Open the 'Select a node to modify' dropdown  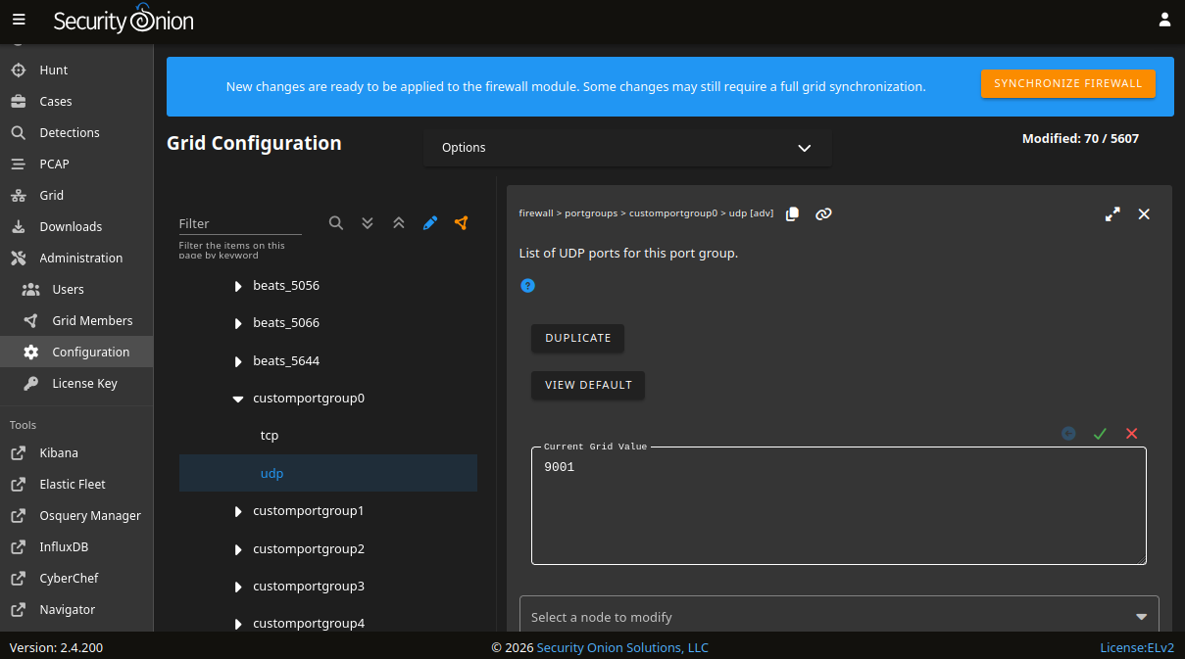(x=838, y=617)
